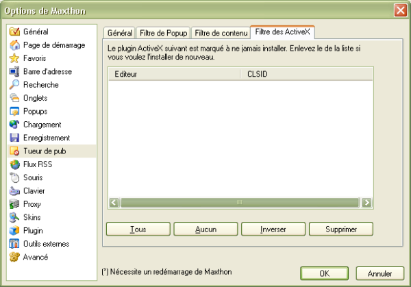Click the Outils externes icon
The height and width of the screenshot is (287, 411).
14,244
